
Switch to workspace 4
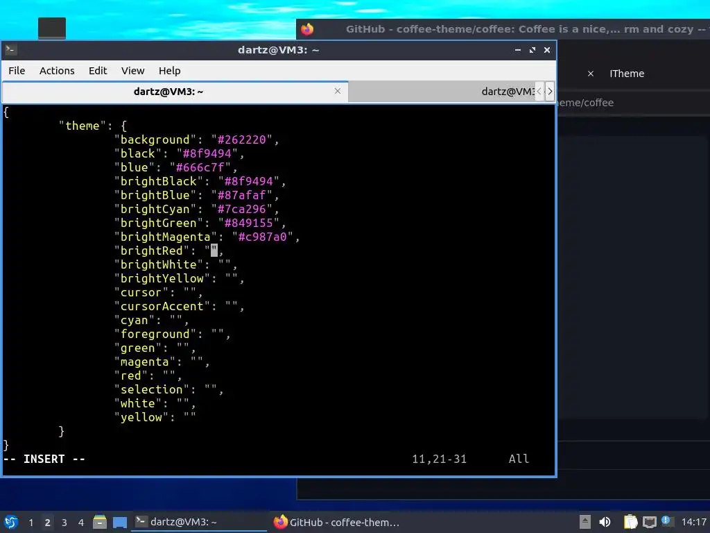pyautogui.click(x=81, y=523)
